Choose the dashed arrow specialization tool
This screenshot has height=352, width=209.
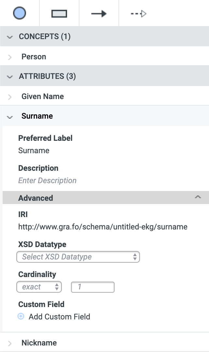point(138,14)
